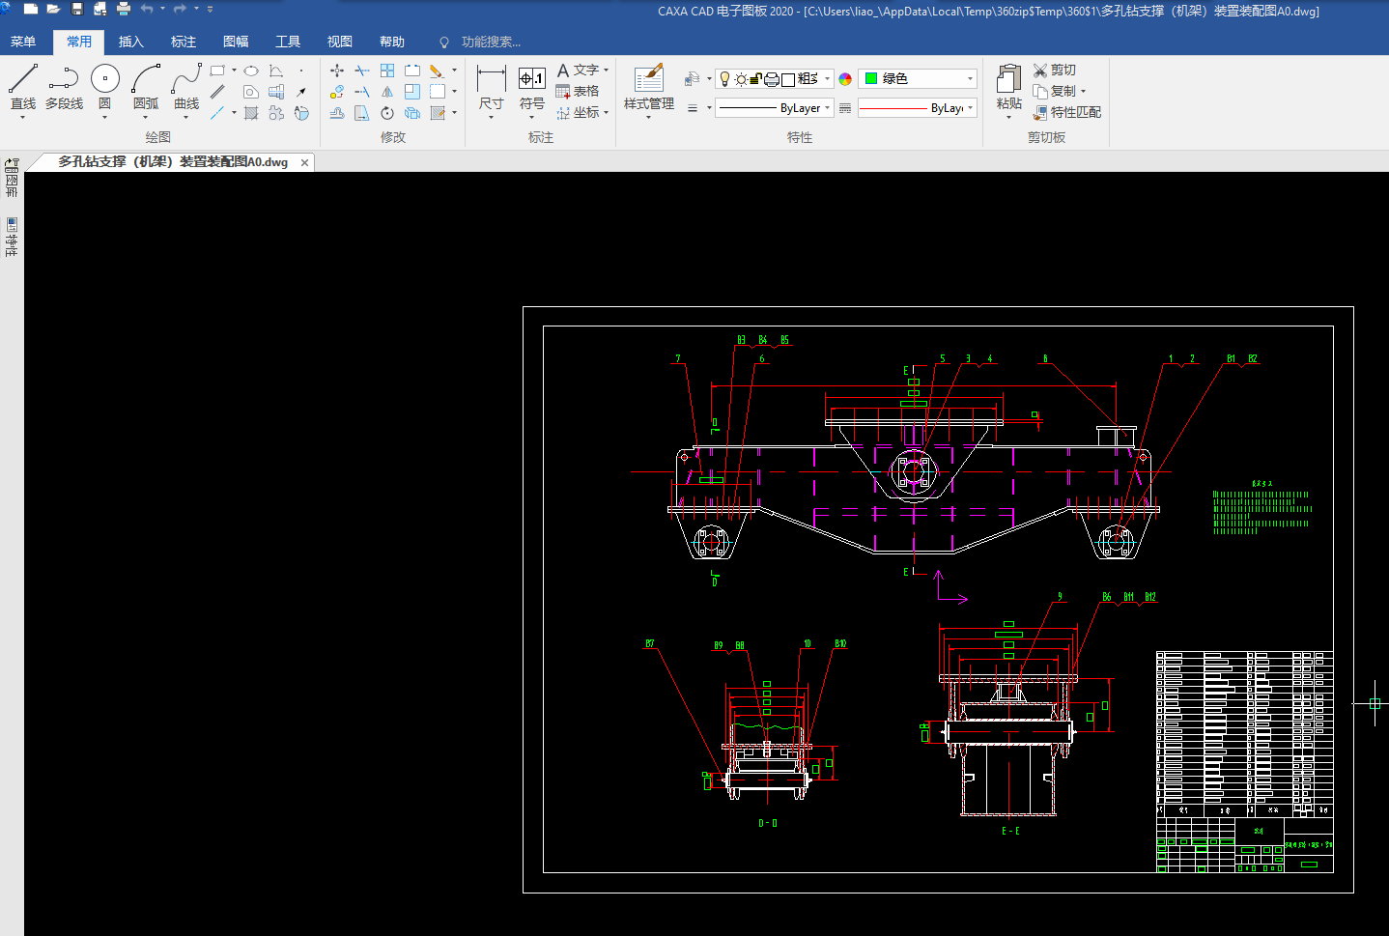Click the Open file icon in quick access toolbar
Screen dimensions: 1389x936
(53, 9)
